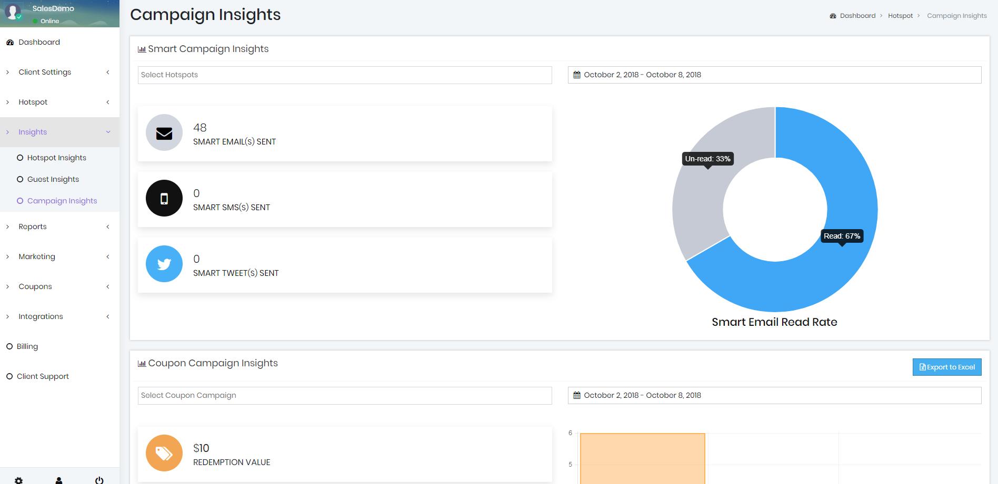Click the Smart Email envelope icon
The height and width of the screenshot is (484, 998).
(x=164, y=133)
